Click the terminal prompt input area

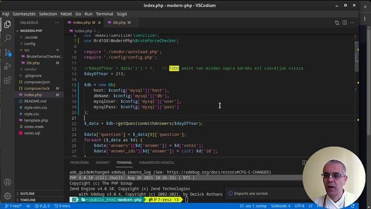(x=187, y=200)
